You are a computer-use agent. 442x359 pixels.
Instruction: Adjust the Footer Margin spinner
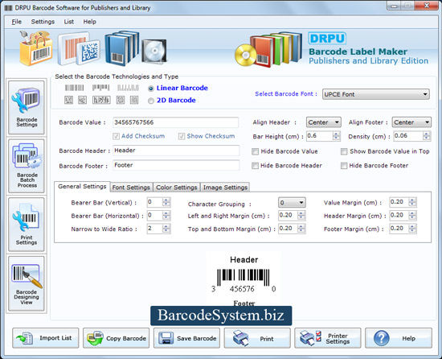point(412,229)
